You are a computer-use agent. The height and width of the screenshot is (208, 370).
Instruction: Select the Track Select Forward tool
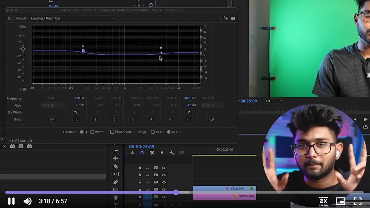pyautogui.click(x=115, y=151)
